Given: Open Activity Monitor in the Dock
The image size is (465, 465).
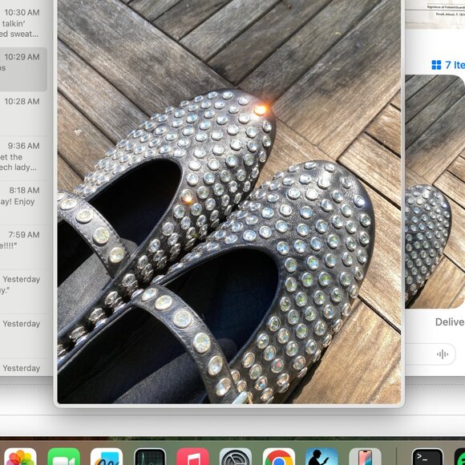Looking at the screenshot, I should 150,457.
